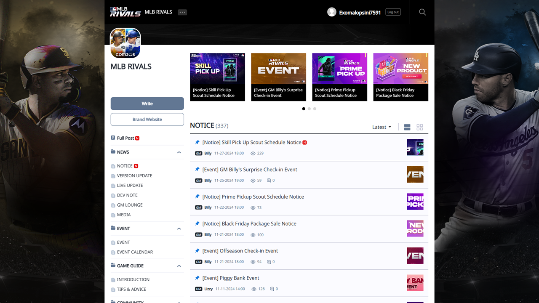Open the three-dots more menu
The height and width of the screenshot is (303, 539).
point(182,12)
